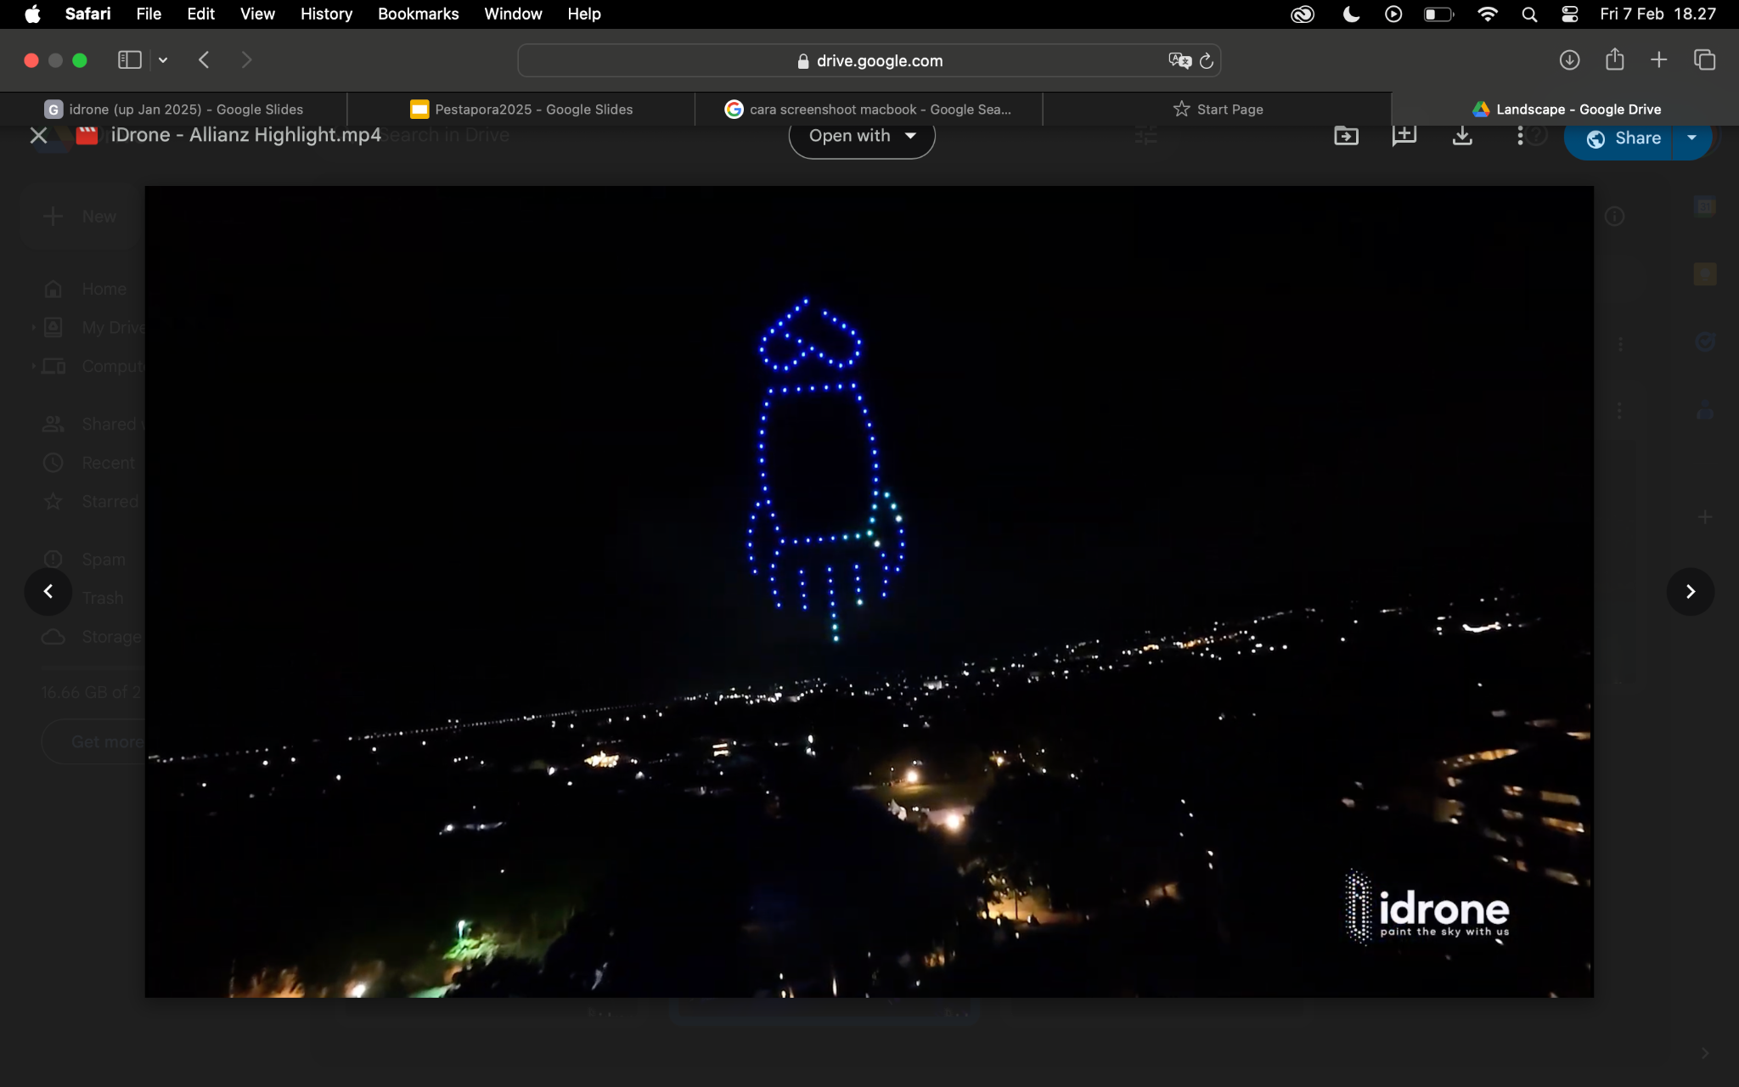1739x1087 pixels.
Task: Go forward in Safari history
Action: (246, 60)
